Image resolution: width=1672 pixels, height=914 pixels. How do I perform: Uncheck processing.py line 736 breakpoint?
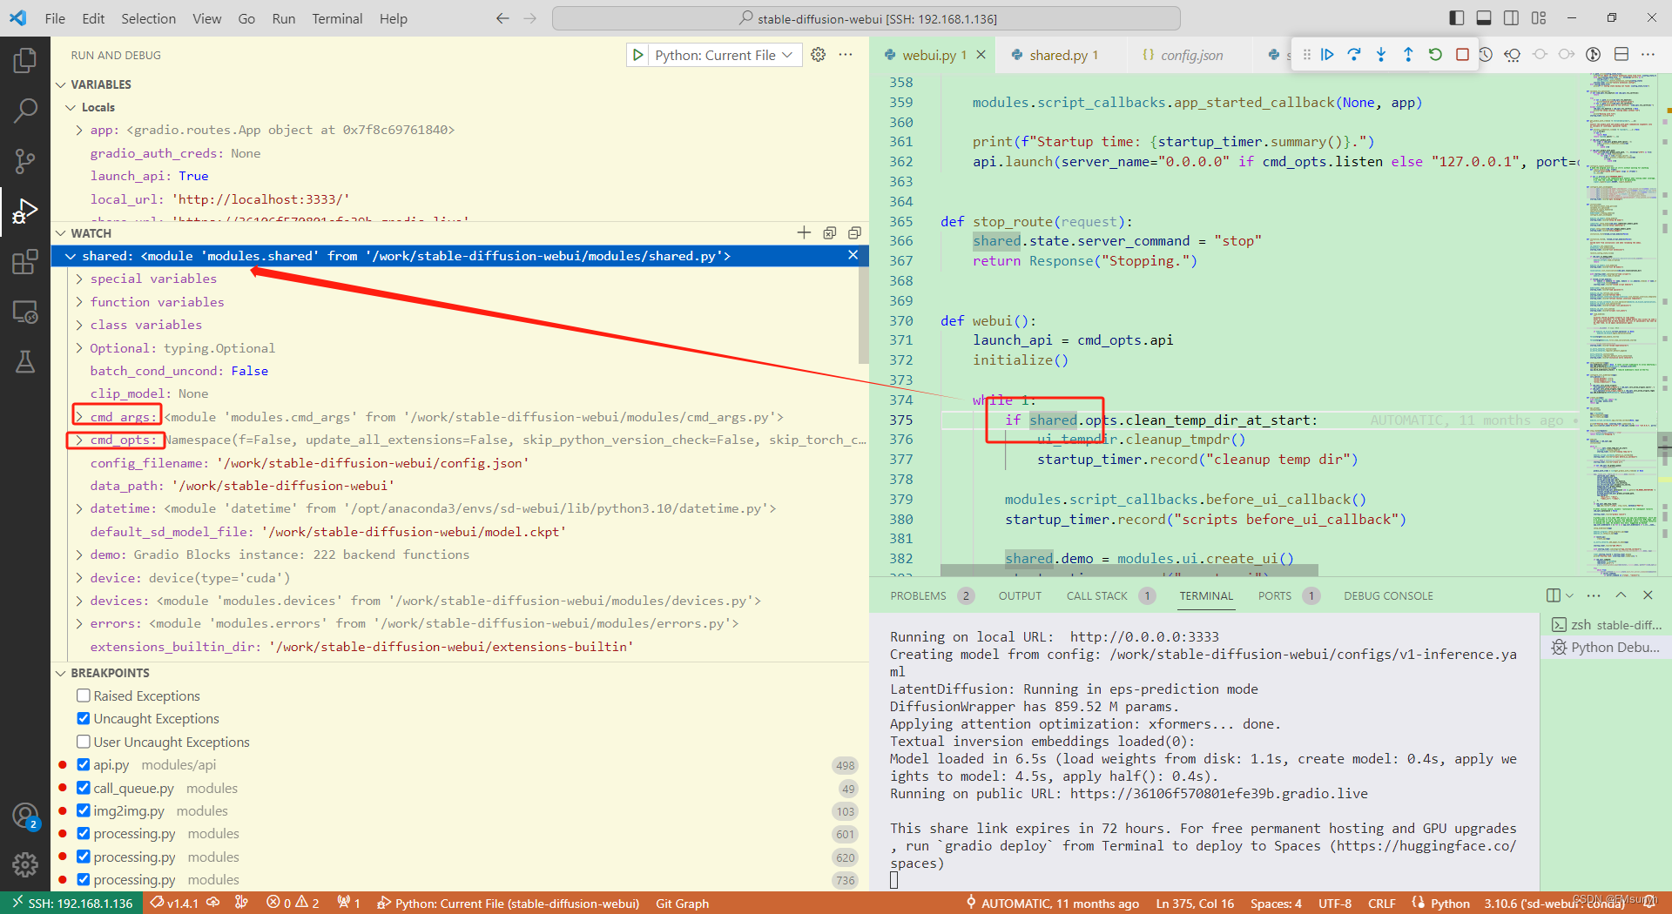click(84, 879)
